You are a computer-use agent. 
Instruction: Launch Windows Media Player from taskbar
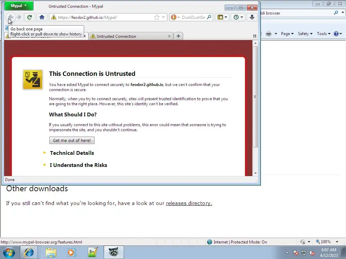click(71, 252)
